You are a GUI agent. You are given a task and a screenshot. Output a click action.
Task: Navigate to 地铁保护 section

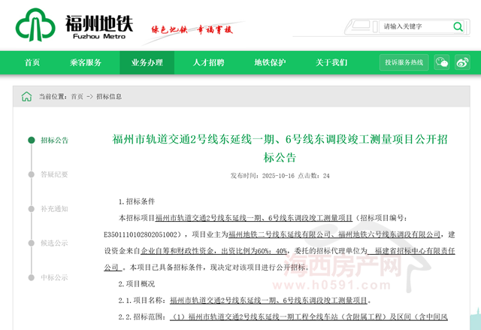point(270,62)
